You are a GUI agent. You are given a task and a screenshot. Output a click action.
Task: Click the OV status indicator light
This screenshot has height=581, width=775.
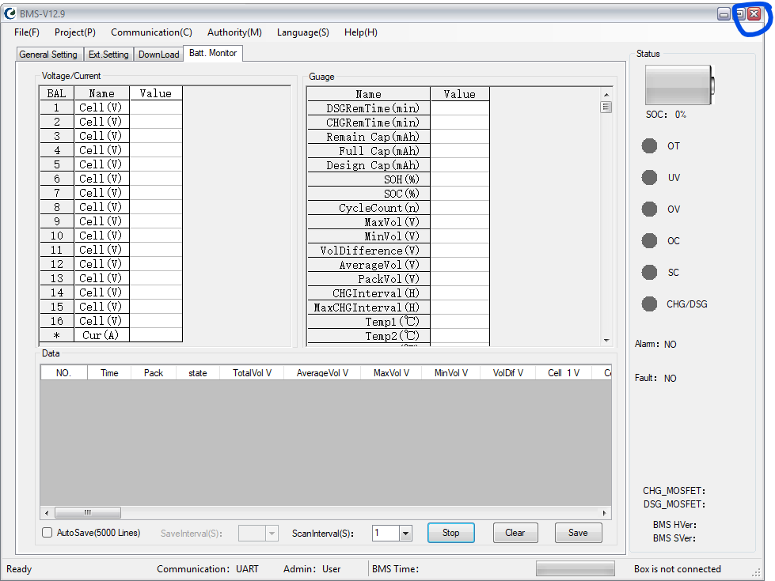pyautogui.click(x=649, y=209)
